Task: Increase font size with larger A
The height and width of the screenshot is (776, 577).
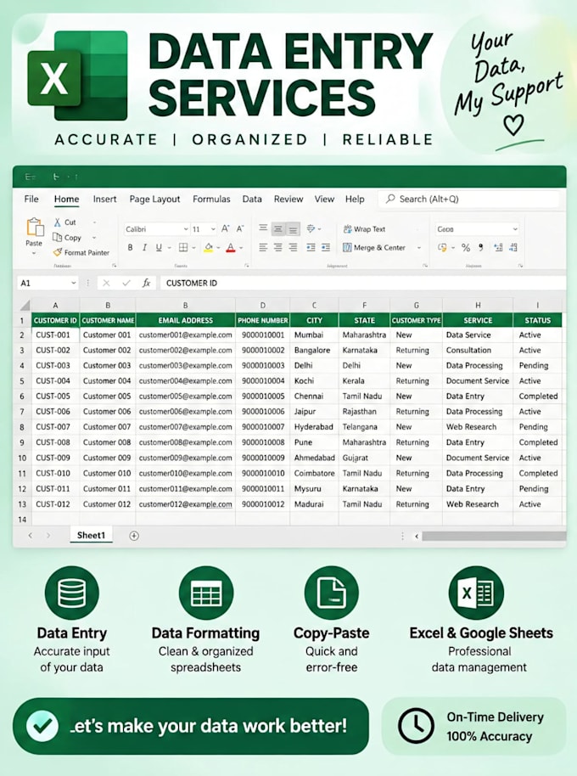Action: pyautogui.click(x=225, y=228)
